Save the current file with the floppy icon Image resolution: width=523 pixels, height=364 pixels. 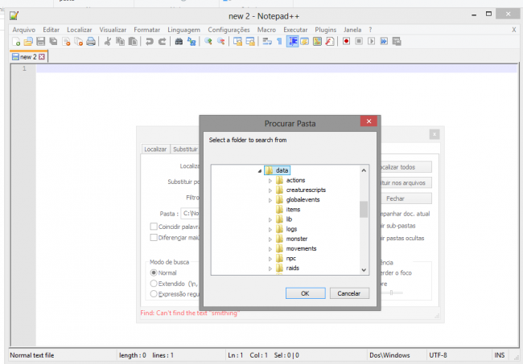pyautogui.click(x=41, y=41)
